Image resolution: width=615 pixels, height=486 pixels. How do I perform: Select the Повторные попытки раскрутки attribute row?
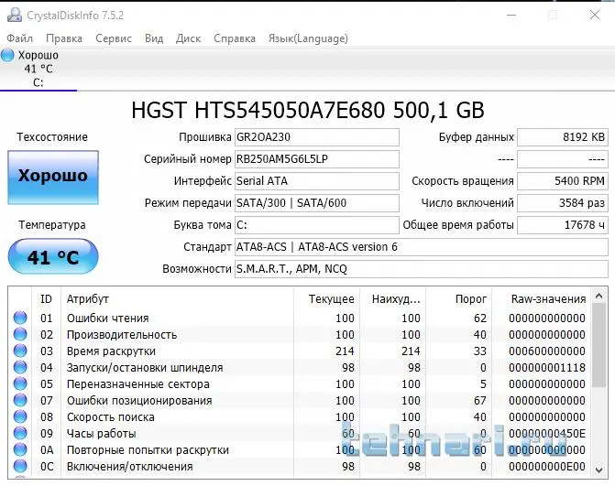click(x=300, y=449)
